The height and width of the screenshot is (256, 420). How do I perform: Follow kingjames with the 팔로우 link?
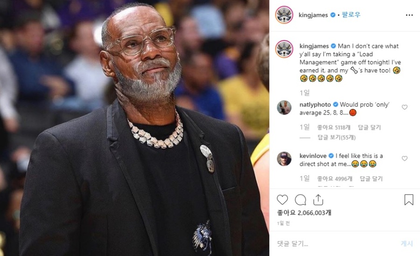click(351, 15)
